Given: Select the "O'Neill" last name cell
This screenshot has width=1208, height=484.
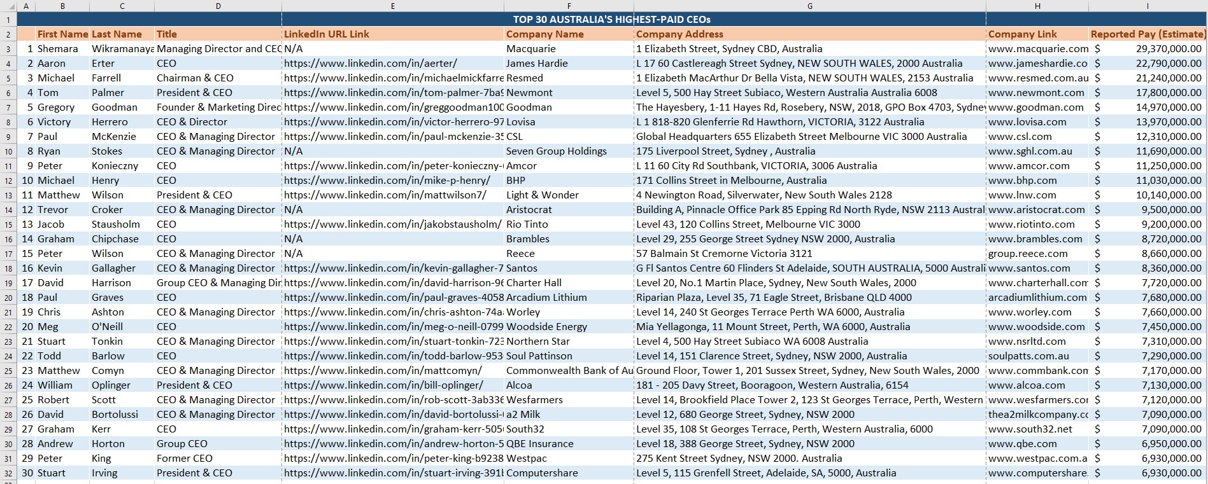Looking at the screenshot, I should tap(122, 327).
